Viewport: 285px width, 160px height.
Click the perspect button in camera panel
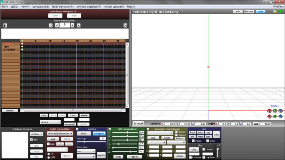[x=99, y=134]
